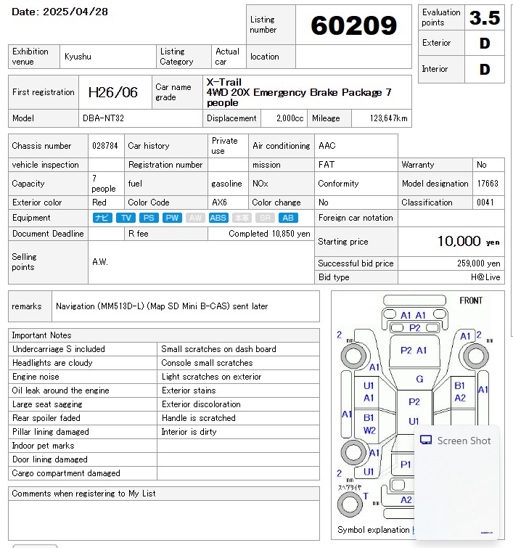The width and height of the screenshot is (513, 548).
Task: Select first registration value H26/06
Action: (x=113, y=92)
